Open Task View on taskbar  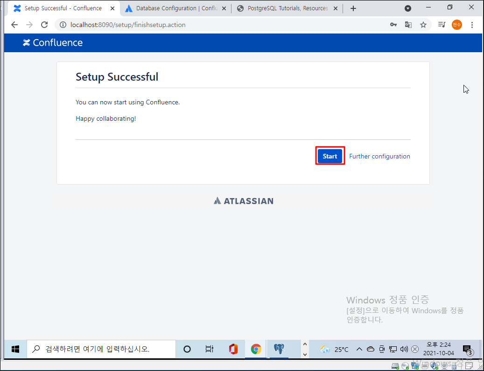click(210, 349)
